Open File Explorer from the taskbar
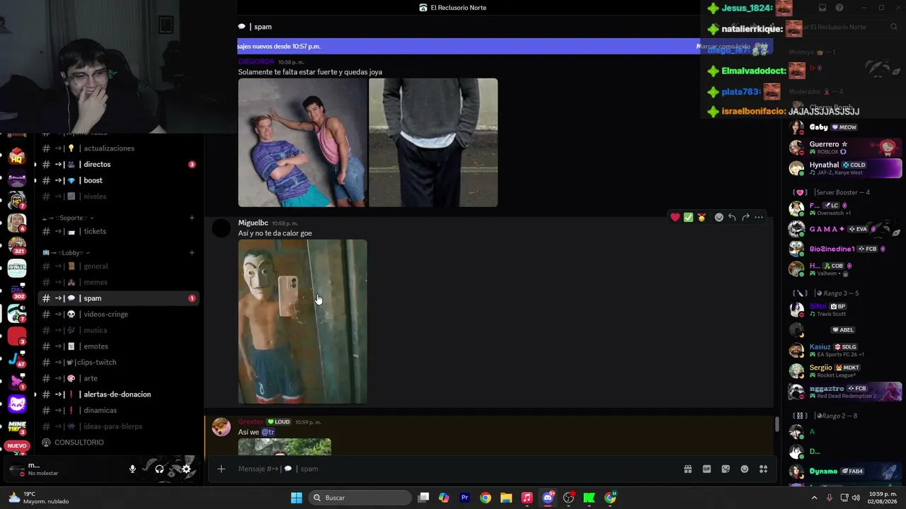Screen dimensions: 906x509 (x=506, y=498)
